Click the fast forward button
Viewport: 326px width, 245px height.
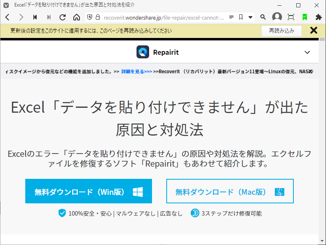point(49,17)
